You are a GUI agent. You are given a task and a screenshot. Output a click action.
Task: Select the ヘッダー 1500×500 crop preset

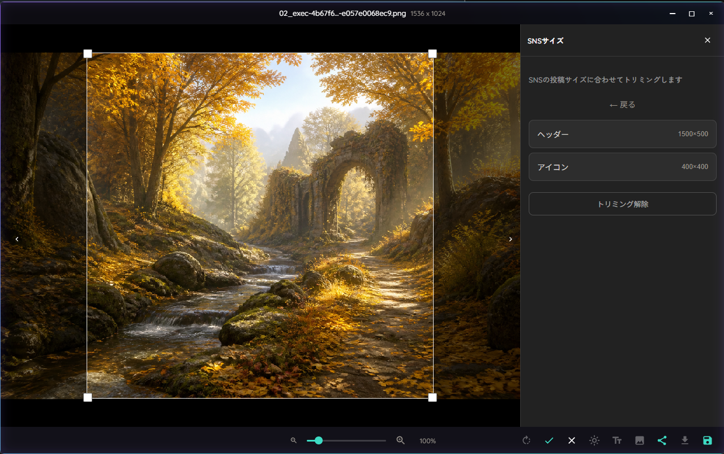click(623, 134)
